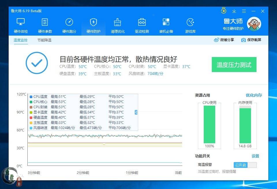
Task: Open 硬件参数 hardware parameters icon
Action: click(45, 22)
